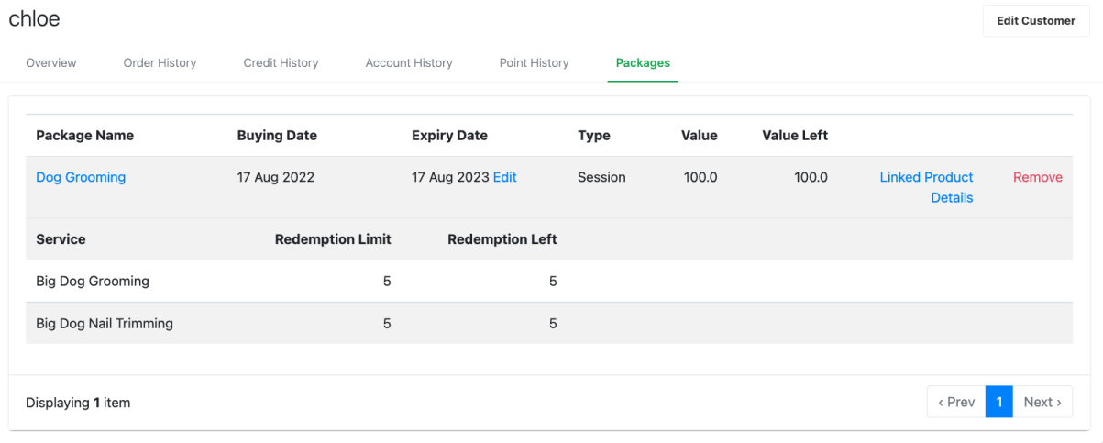The width and height of the screenshot is (1103, 443).
Task: Select the Account History tab
Action: [x=409, y=63]
